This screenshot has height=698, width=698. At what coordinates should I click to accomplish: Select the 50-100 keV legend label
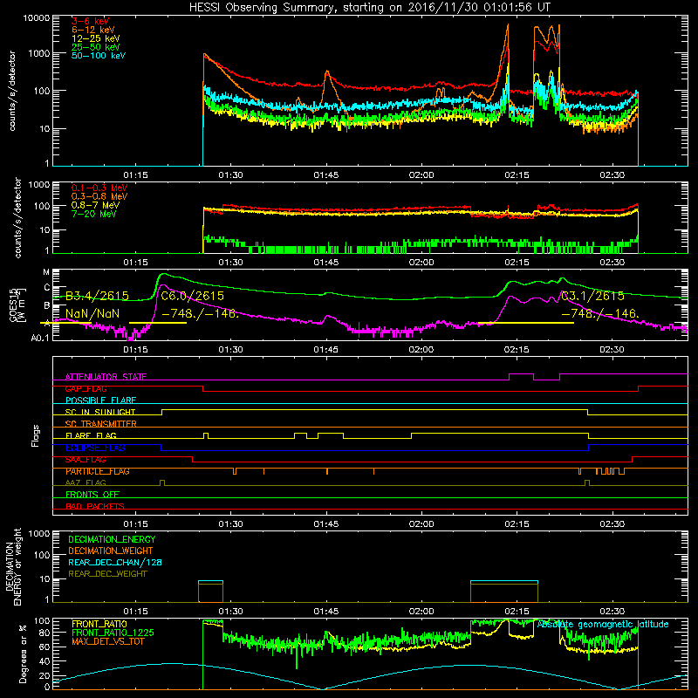(x=99, y=56)
